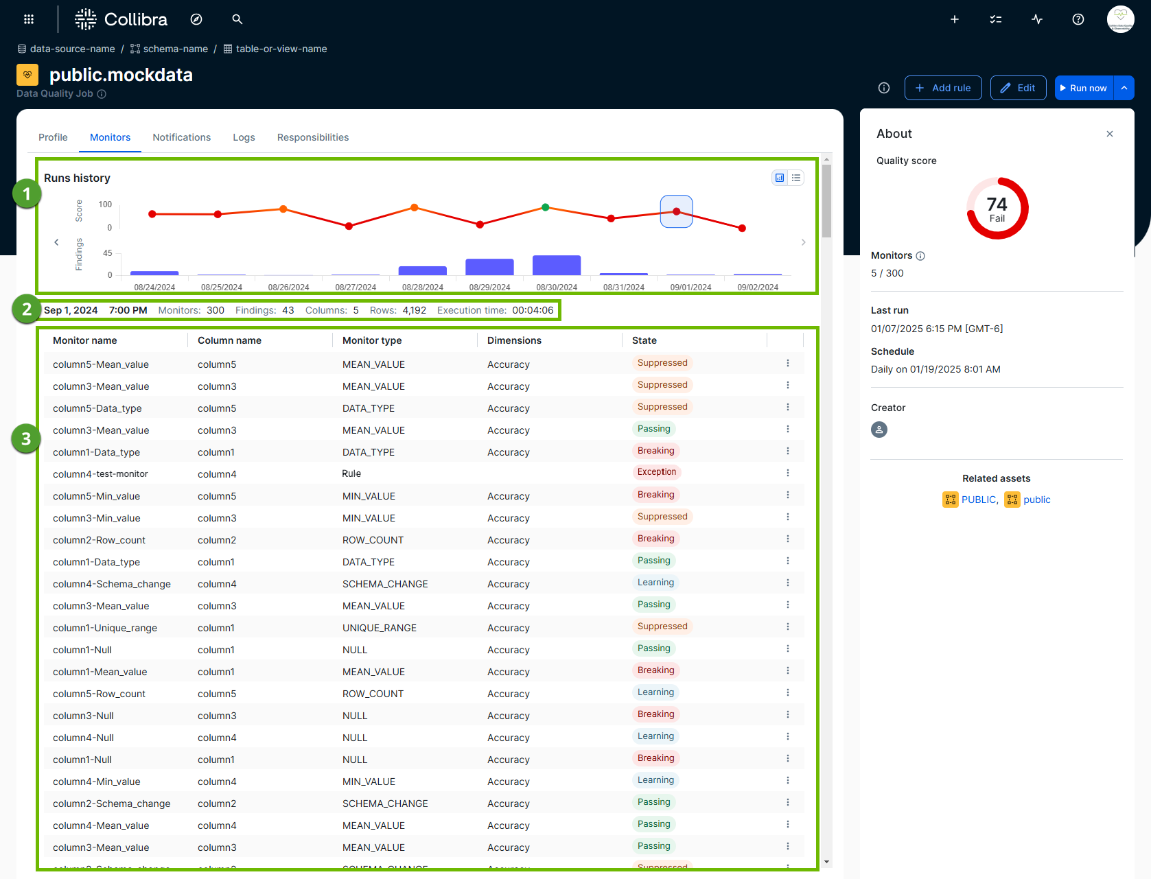The image size is (1151, 879).
Task: Open the app launcher grid icon
Action: click(x=28, y=19)
